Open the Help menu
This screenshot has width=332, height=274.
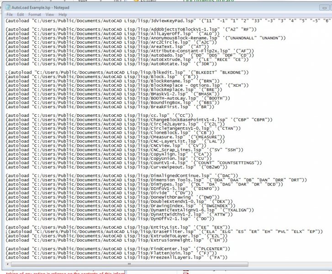tap(63, 15)
